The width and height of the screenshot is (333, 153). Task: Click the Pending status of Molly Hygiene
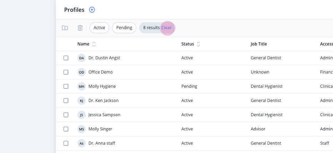189,86
